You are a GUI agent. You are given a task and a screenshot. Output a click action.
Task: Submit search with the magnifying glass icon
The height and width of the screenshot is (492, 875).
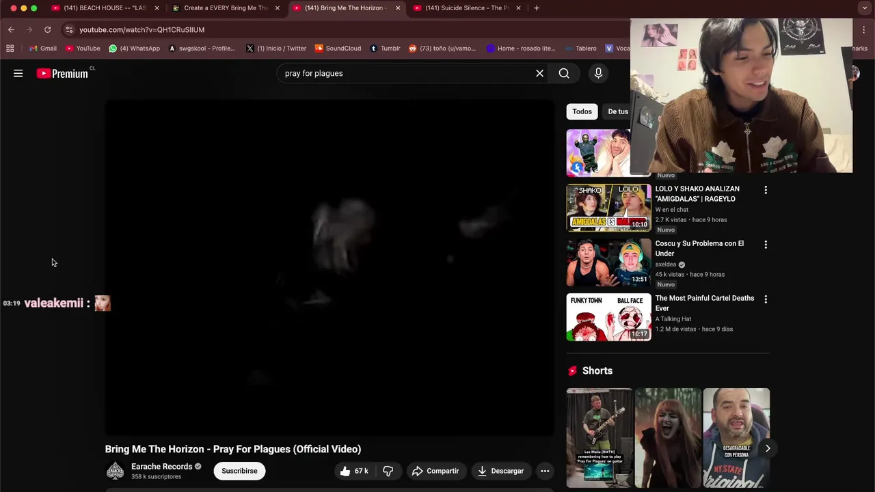click(x=564, y=73)
